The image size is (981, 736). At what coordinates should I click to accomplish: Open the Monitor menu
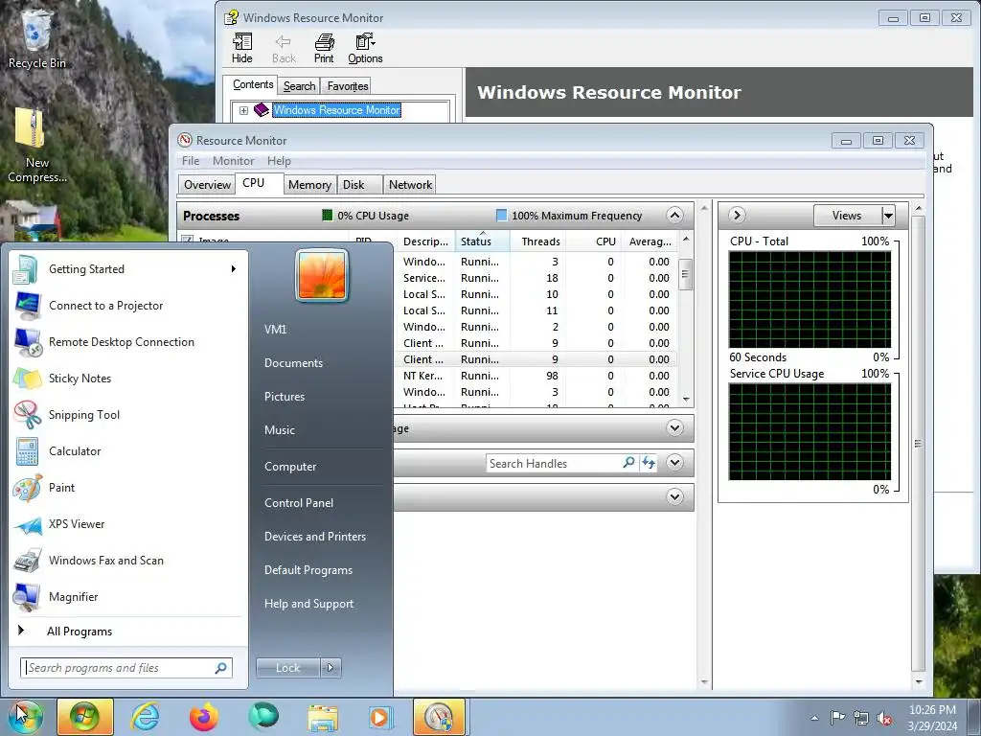point(233,161)
